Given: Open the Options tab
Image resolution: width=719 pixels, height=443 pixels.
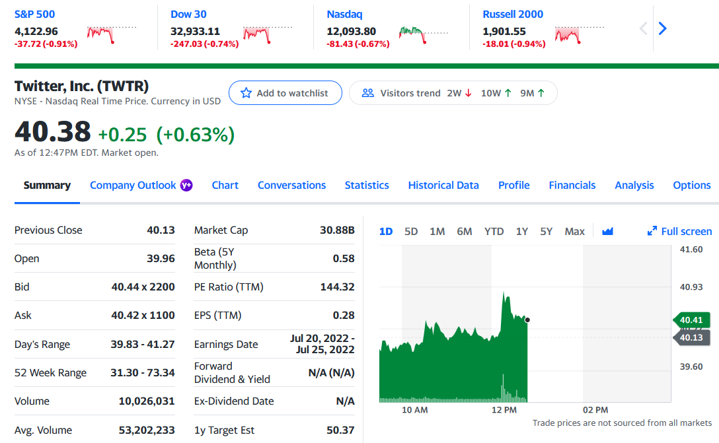Looking at the screenshot, I should [x=691, y=185].
